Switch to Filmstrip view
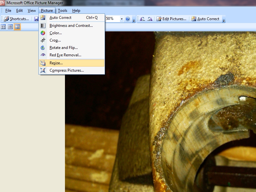The width and height of the screenshot is (256, 192). pos(10,27)
